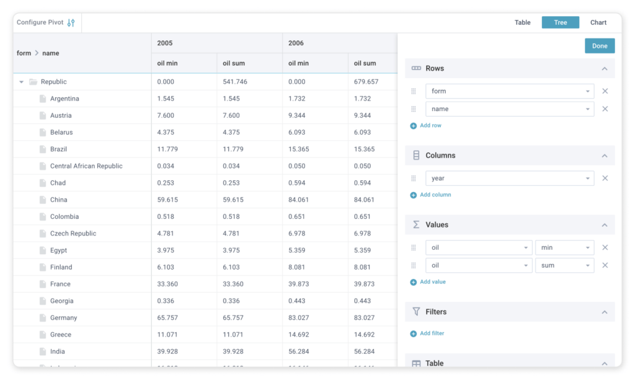Click the Add value link
Viewport: 635px width, 380px height.
432,282
